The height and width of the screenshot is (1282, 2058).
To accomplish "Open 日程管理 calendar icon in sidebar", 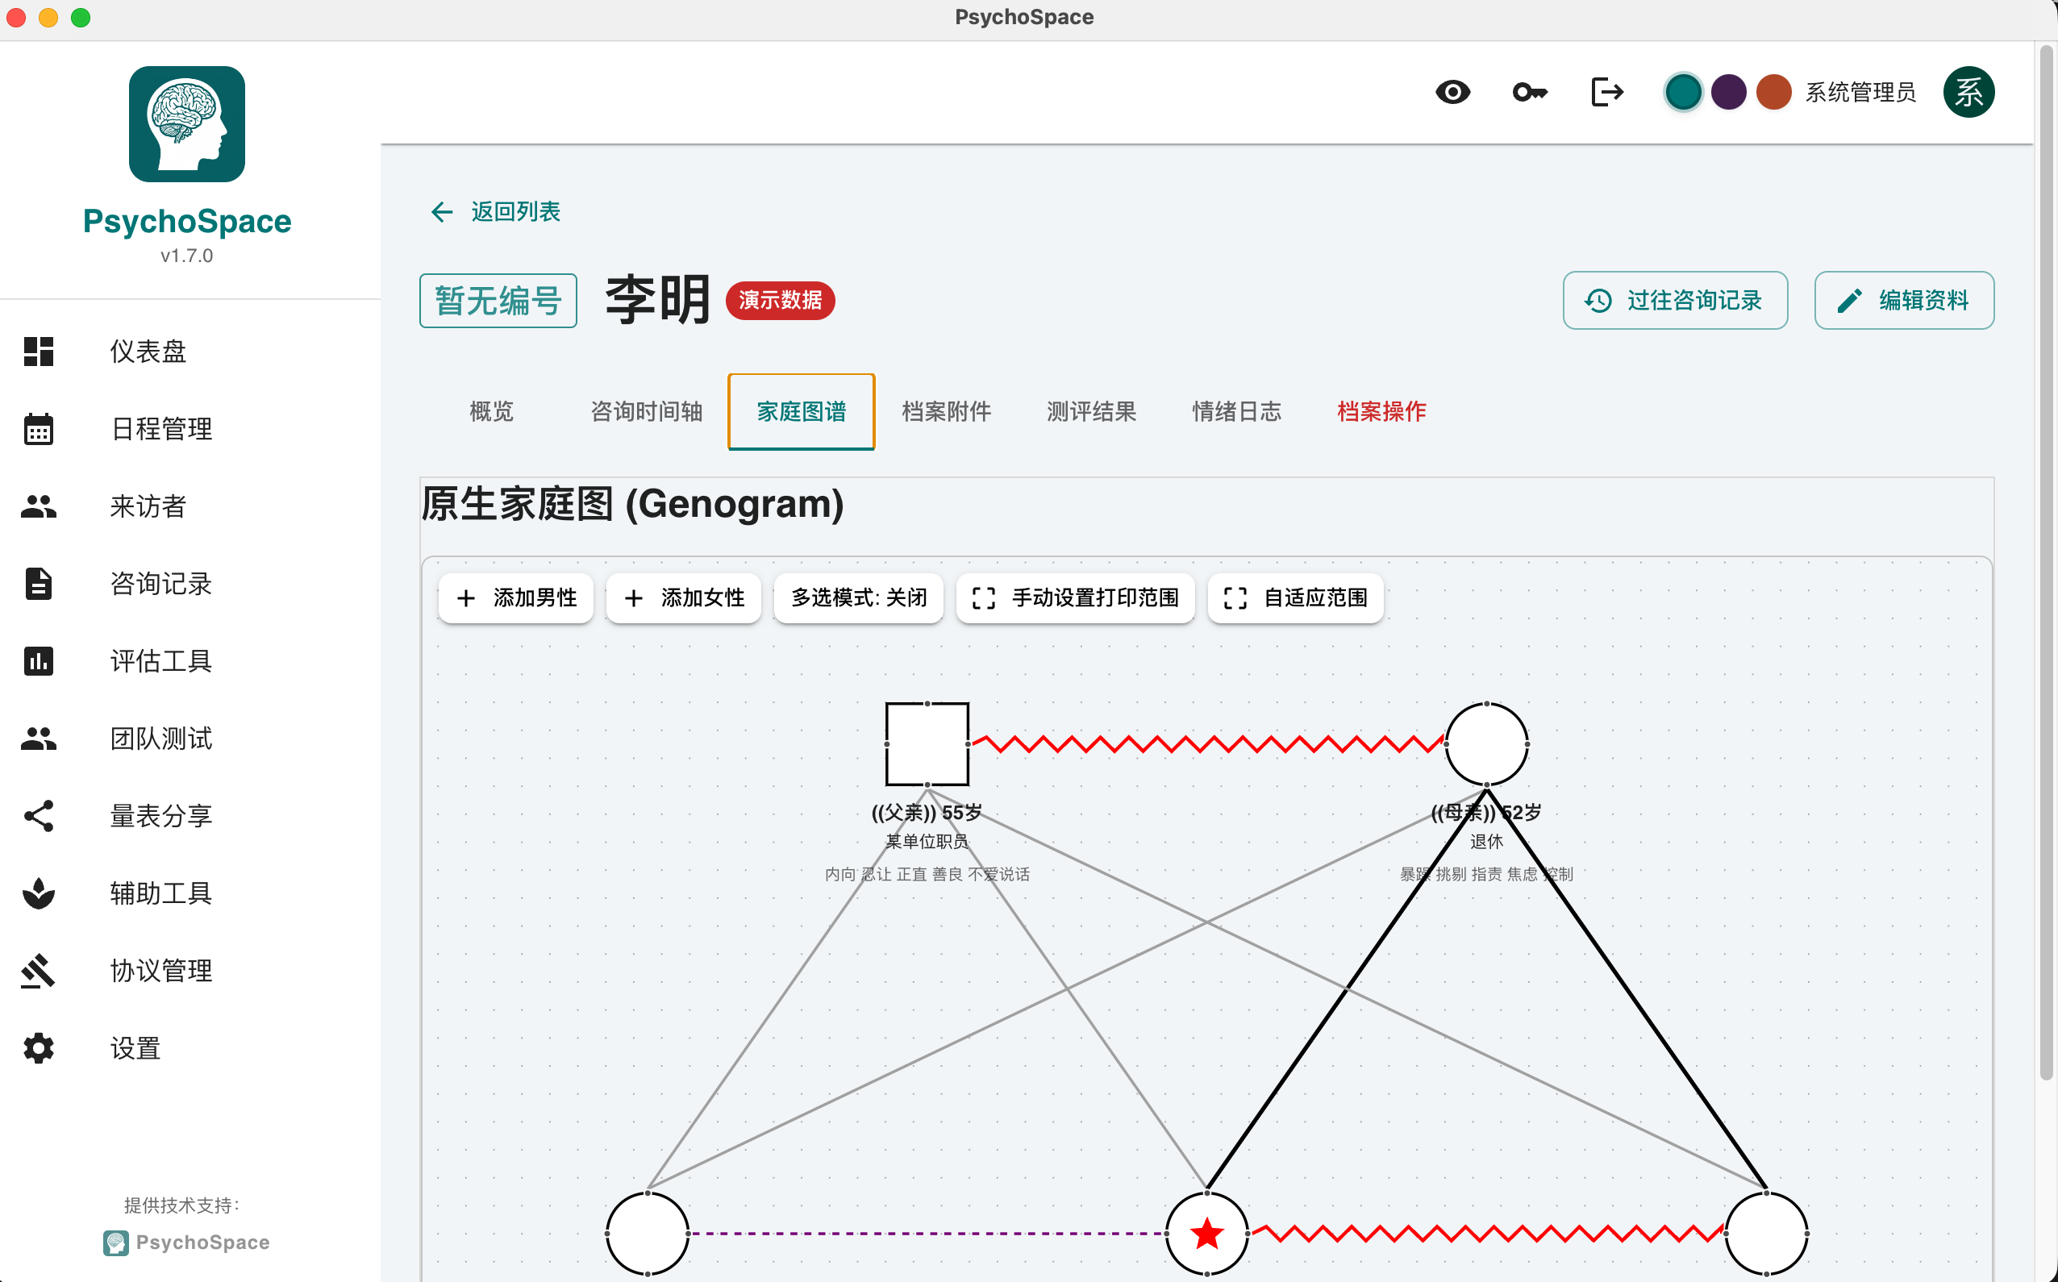I will click(x=38, y=429).
